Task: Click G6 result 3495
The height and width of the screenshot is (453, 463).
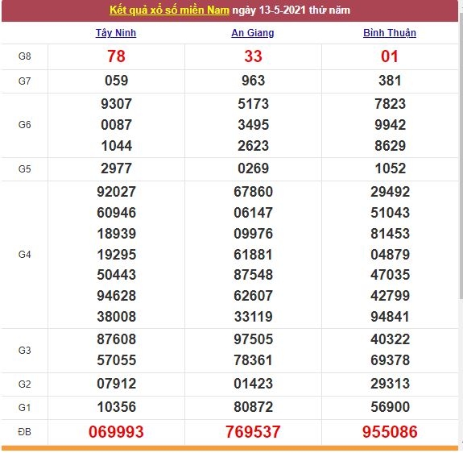Action: tap(253, 125)
